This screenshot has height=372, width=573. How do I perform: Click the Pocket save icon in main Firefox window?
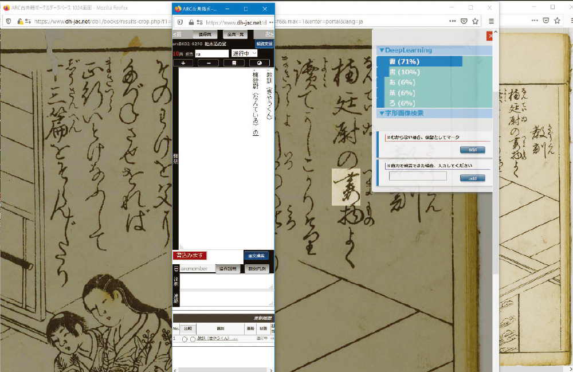(x=464, y=21)
